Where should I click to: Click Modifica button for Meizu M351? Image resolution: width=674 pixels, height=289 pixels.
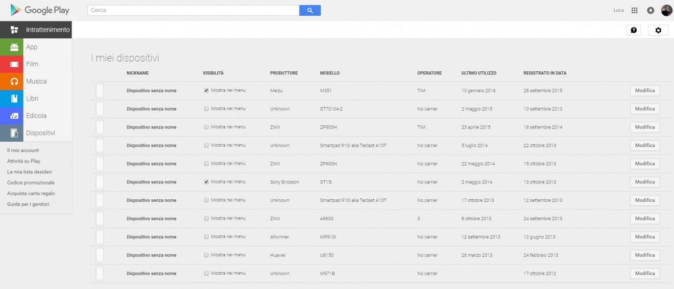(644, 91)
